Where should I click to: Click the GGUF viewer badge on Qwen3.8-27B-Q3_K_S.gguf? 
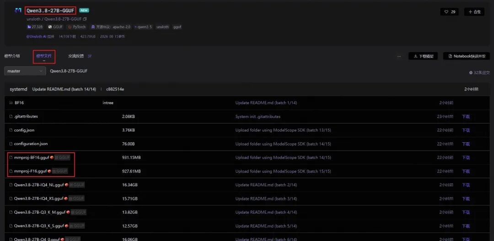(x=77, y=226)
